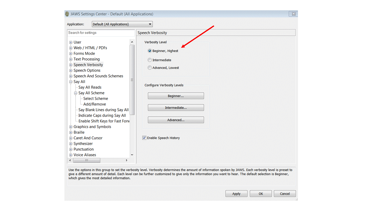Open the Add/Remove tree item
The height and width of the screenshot is (211, 375).
point(95,104)
